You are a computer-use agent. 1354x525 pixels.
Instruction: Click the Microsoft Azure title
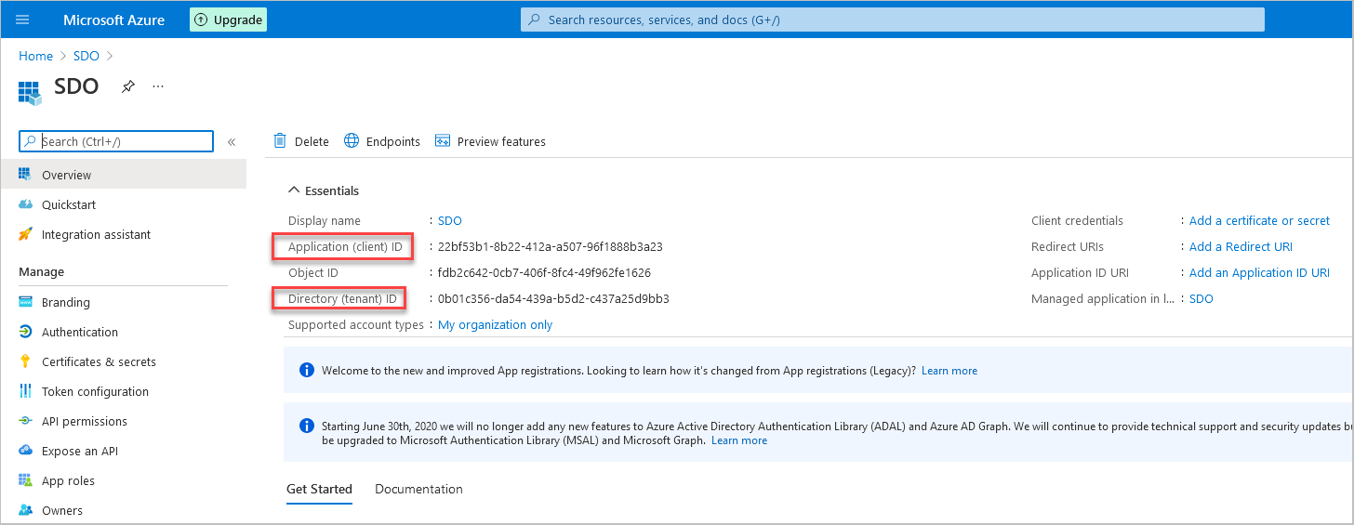pos(114,20)
